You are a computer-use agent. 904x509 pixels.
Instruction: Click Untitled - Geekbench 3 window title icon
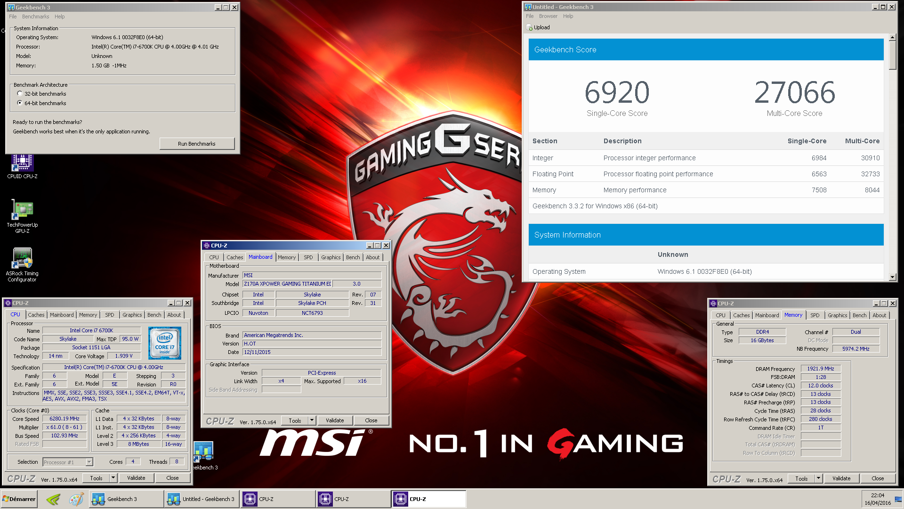click(528, 7)
